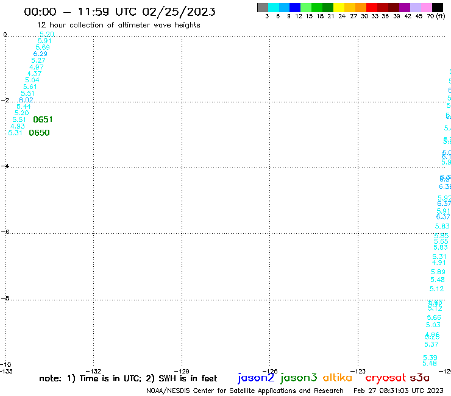The image size is (451, 396).
Task: Click the 5.04 wave height value
Action: click(32, 80)
